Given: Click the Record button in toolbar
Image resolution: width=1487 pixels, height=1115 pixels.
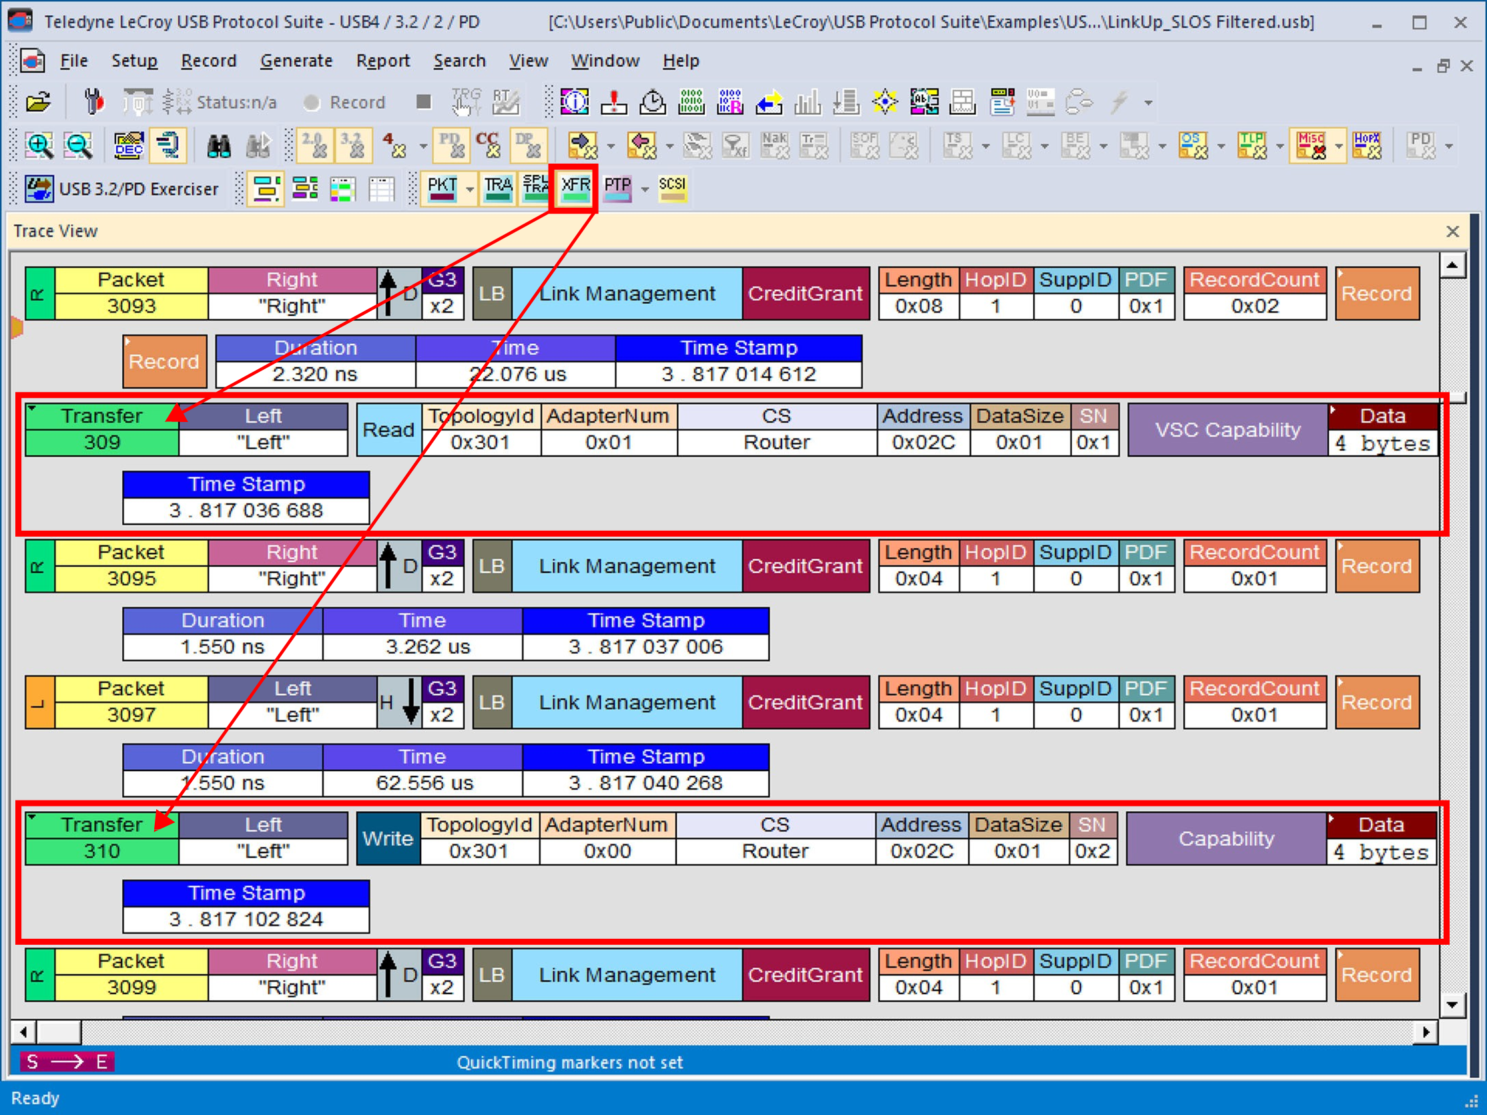Looking at the screenshot, I should point(345,102).
